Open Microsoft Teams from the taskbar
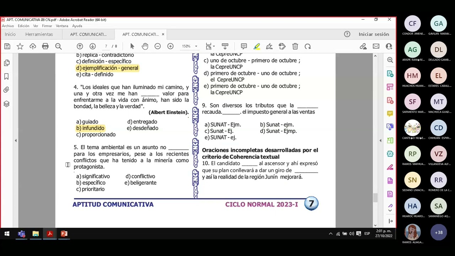This screenshot has height=256, width=455. 21,234
